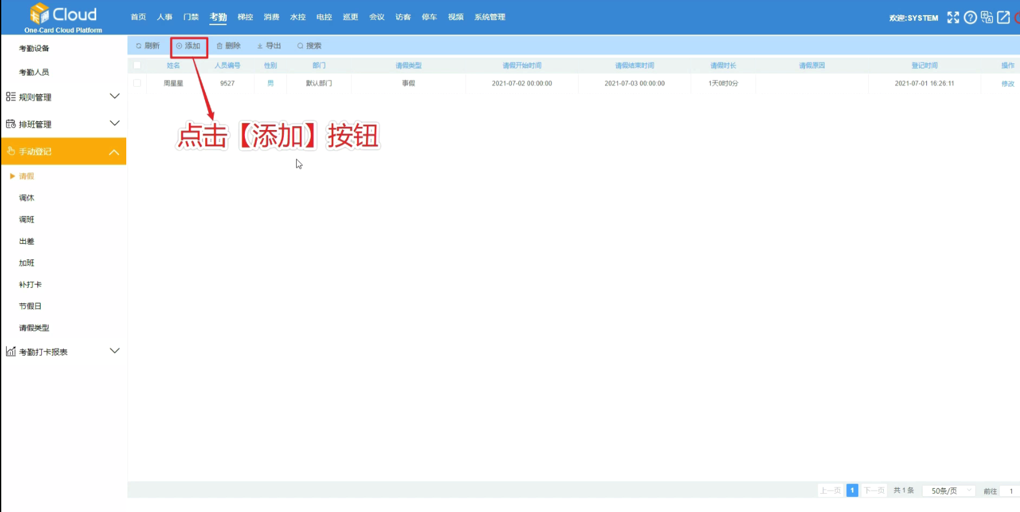Toggle the select-all checkbox in table header

(x=137, y=65)
